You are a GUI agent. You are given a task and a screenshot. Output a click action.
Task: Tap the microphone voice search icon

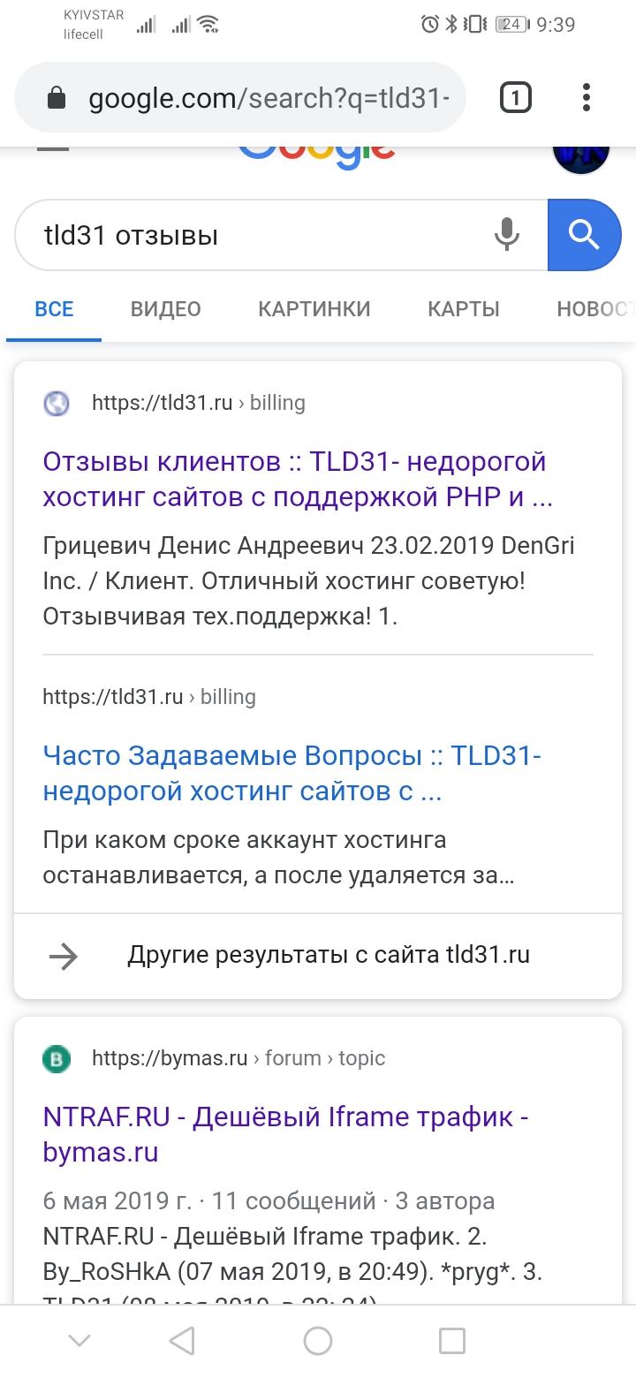click(506, 235)
